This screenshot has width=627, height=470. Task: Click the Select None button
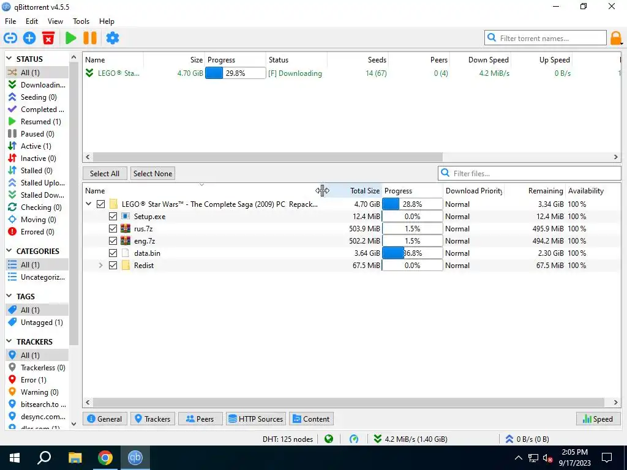152,173
